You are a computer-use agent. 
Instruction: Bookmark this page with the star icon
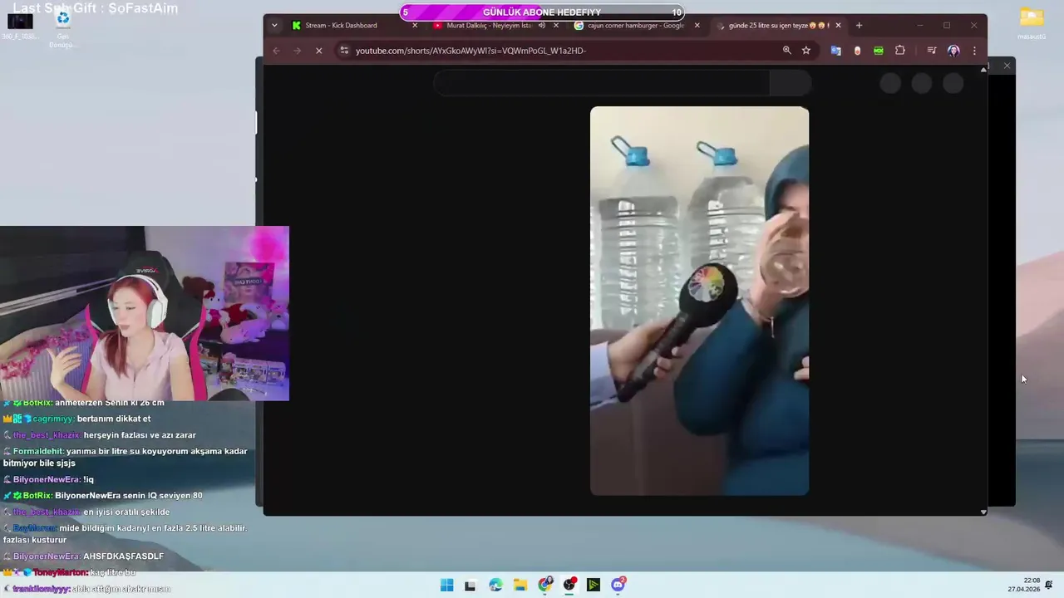[806, 51]
